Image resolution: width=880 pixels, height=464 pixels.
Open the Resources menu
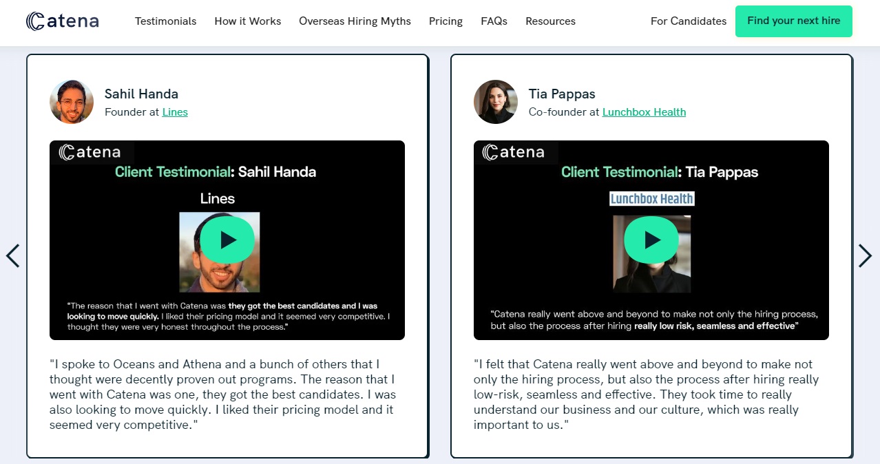click(x=550, y=21)
